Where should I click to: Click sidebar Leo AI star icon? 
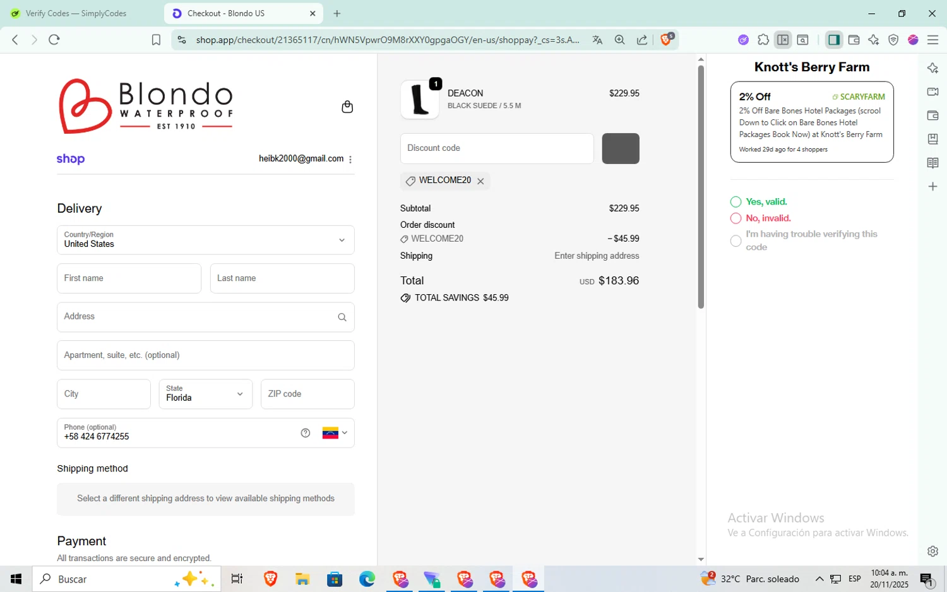pyautogui.click(x=932, y=68)
